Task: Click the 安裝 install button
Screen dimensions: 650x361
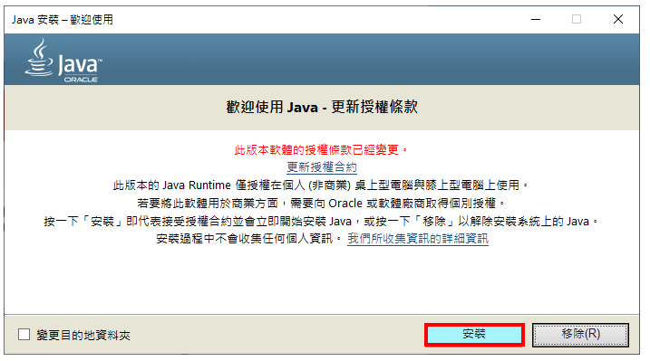Action: tap(474, 334)
